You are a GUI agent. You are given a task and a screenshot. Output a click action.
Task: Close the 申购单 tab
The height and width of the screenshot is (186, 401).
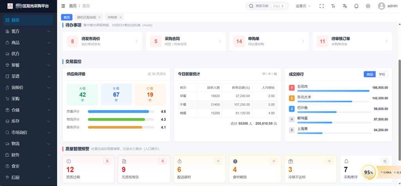tap(121, 17)
